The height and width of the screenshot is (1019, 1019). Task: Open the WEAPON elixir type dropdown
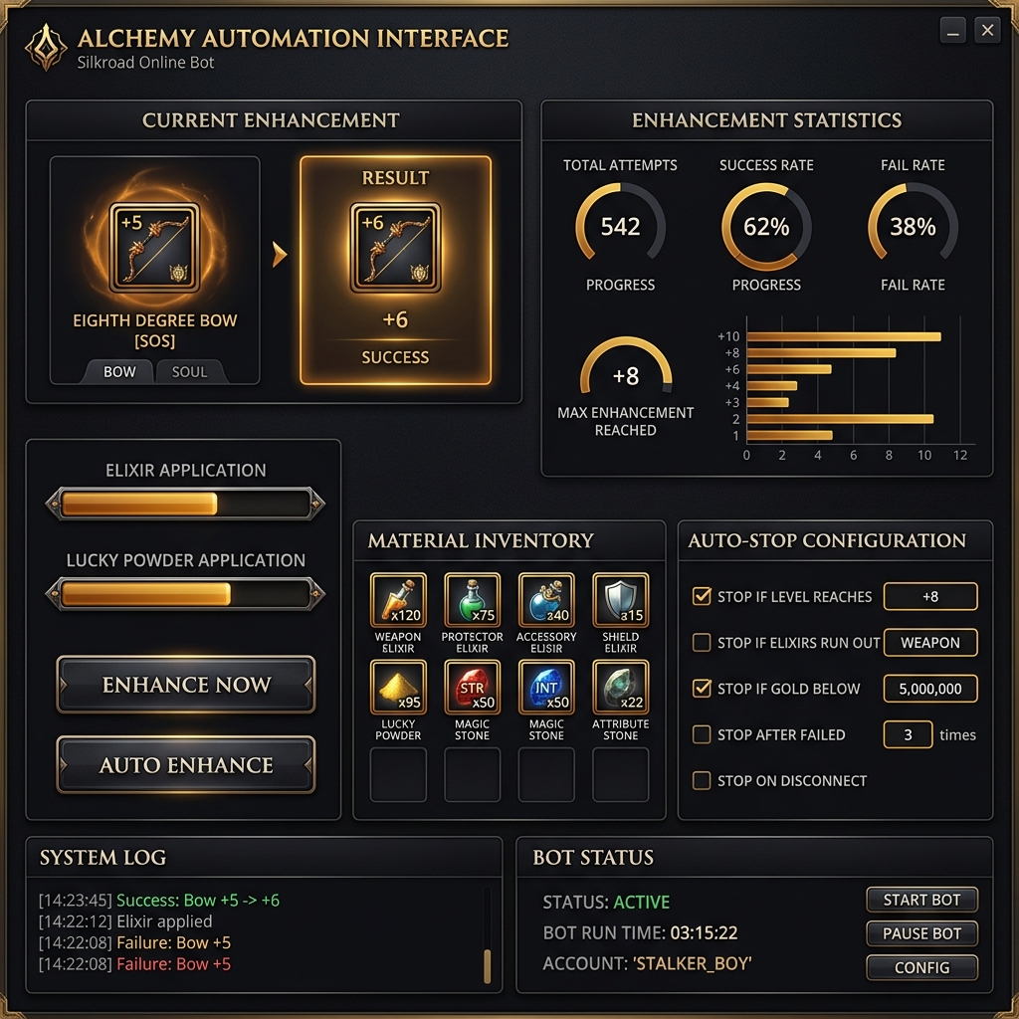pyautogui.click(x=930, y=643)
